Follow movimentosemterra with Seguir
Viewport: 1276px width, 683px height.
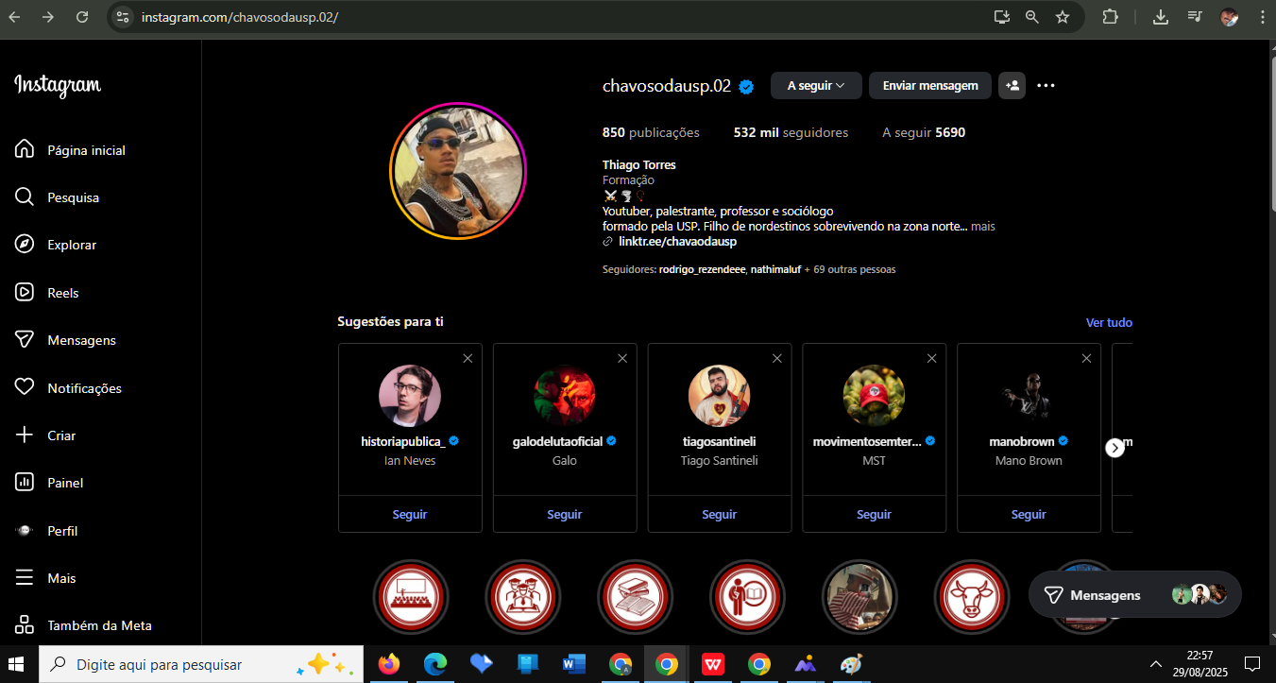[874, 515]
